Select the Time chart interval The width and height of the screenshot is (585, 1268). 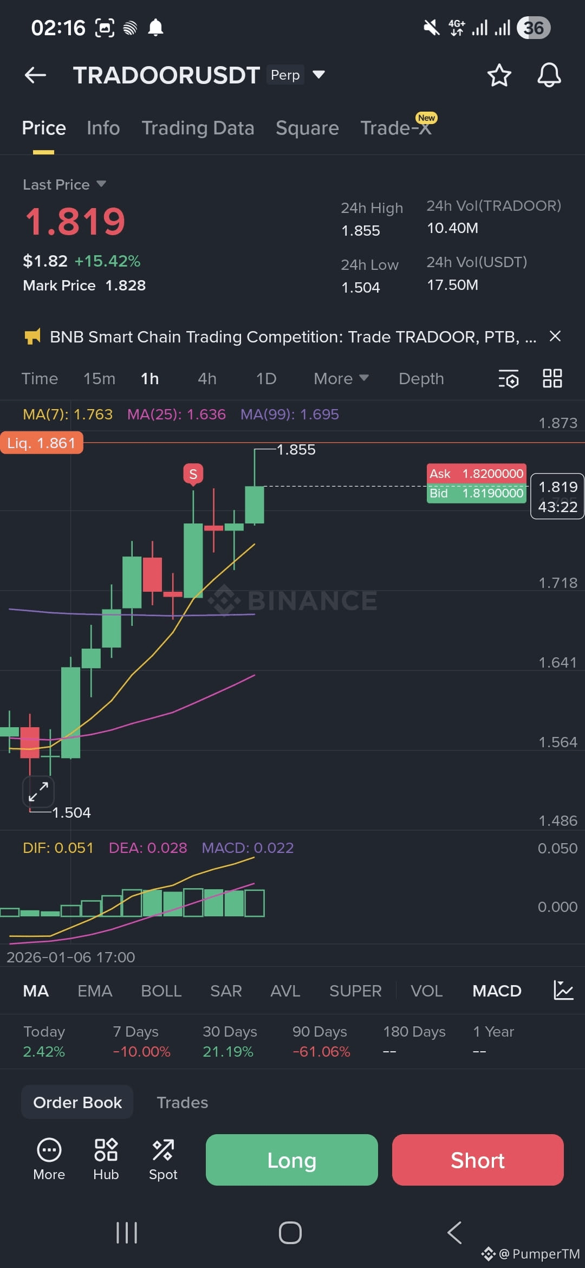(x=40, y=378)
